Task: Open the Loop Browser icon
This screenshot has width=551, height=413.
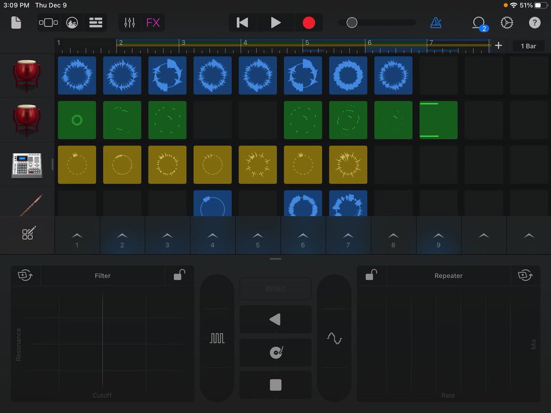Action: (479, 23)
